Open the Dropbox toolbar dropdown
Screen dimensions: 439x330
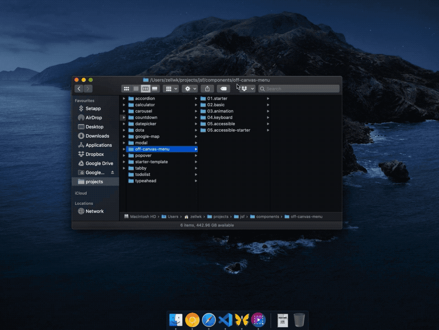[x=247, y=88]
